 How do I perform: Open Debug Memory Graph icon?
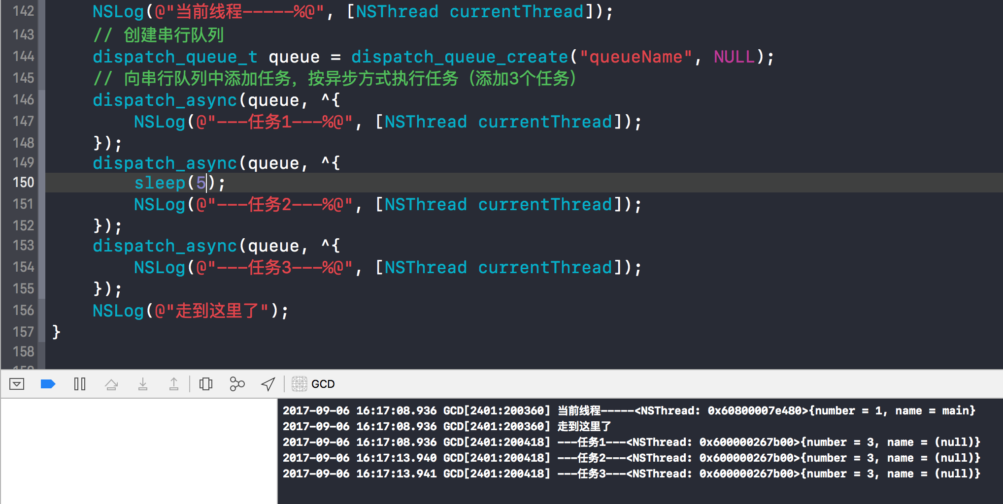[x=237, y=384]
